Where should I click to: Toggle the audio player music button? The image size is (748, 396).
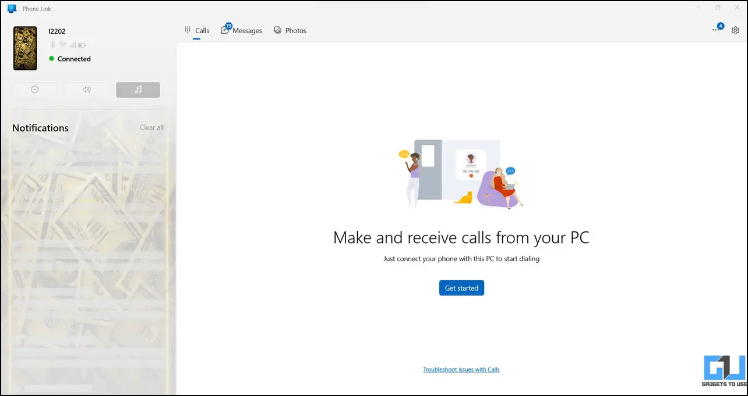[138, 90]
